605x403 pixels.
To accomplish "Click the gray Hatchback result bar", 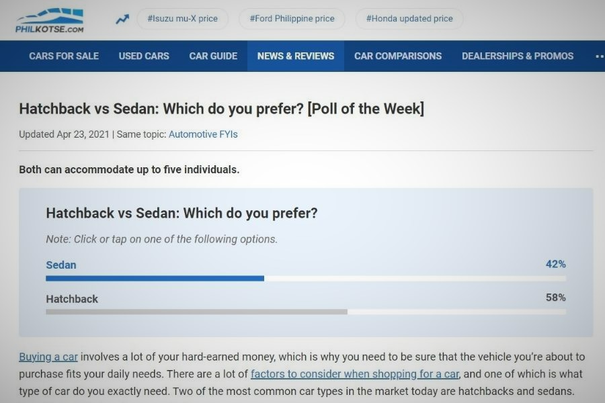I will tap(196, 312).
